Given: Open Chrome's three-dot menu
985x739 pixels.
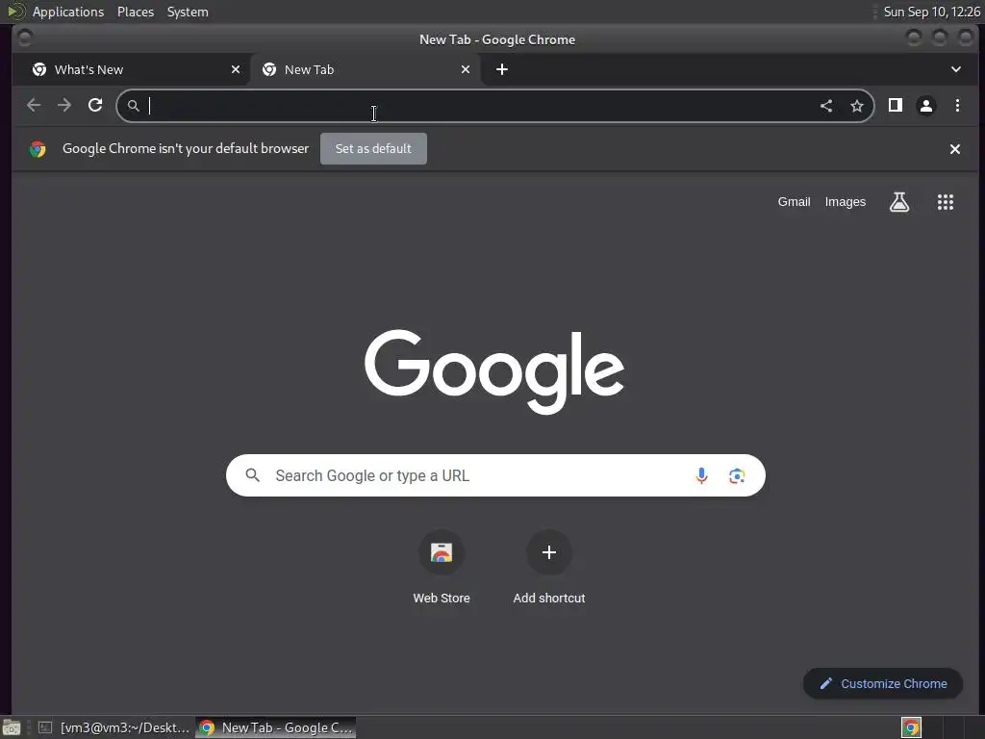Looking at the screenshot, I should point(957,106).
